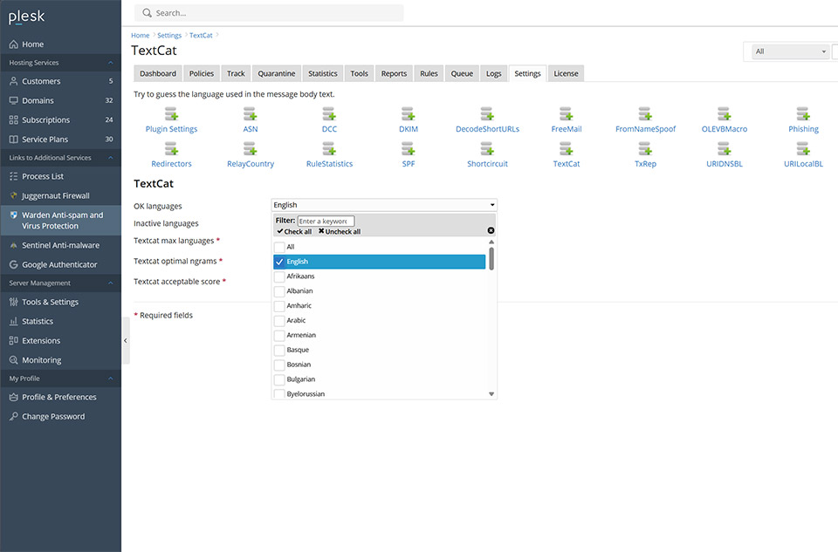This screenshot has height=552, width=838.
Task: Click the Sentinel Anti-malware sidebar icon
Action: click(13, 245)
